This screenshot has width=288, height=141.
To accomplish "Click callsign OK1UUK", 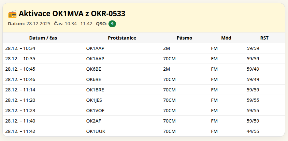I will tap(96, 131).
